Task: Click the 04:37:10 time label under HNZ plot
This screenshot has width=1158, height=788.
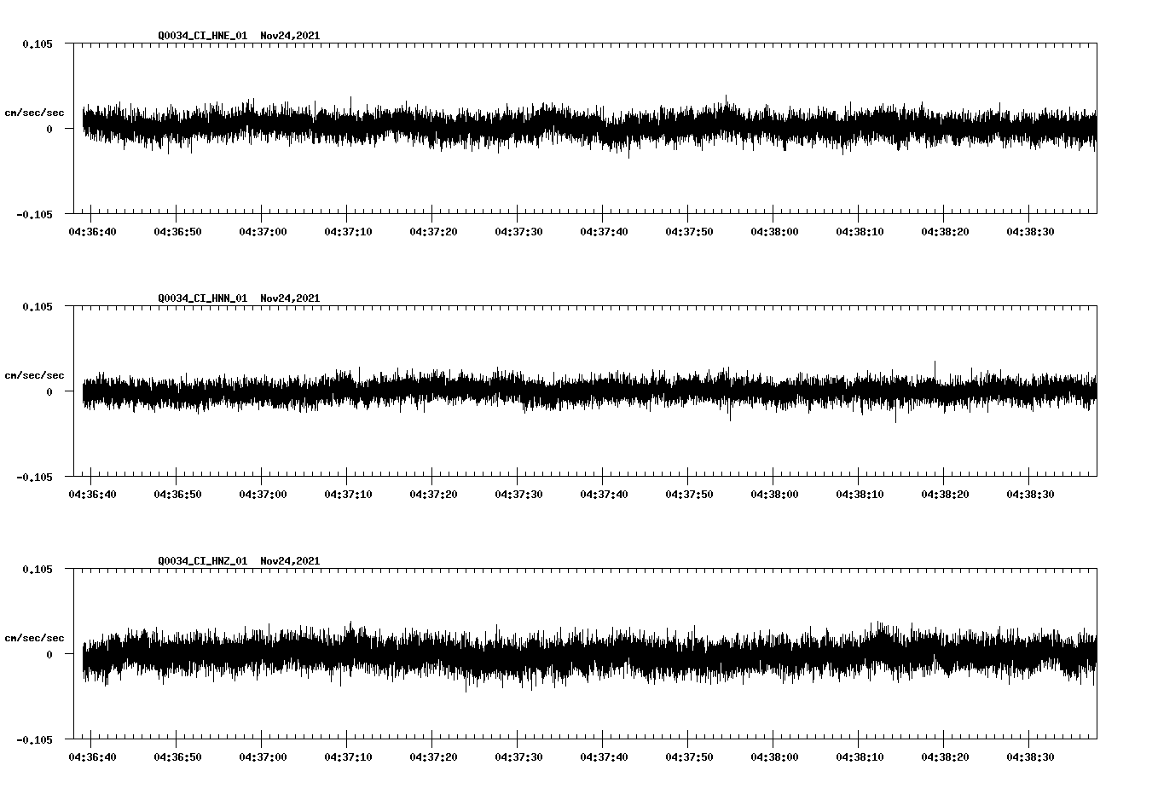Action: coord(348,757)
